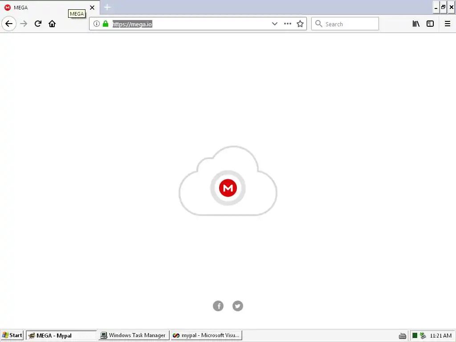The width and height of the screenshot is (456, 342).
Task: Toggle the browser sidebar view
Action: [x=430, y=24]
